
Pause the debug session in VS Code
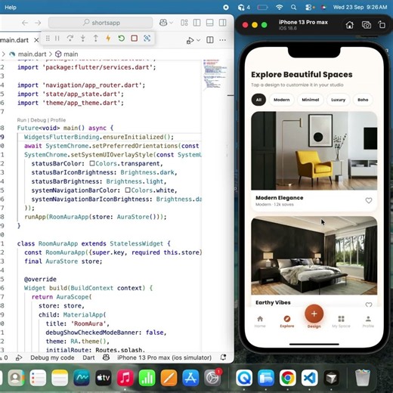tap(57, 39)
